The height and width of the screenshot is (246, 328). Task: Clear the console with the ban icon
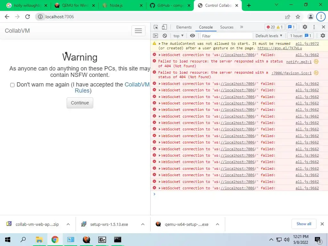click(x=165, y=36)
